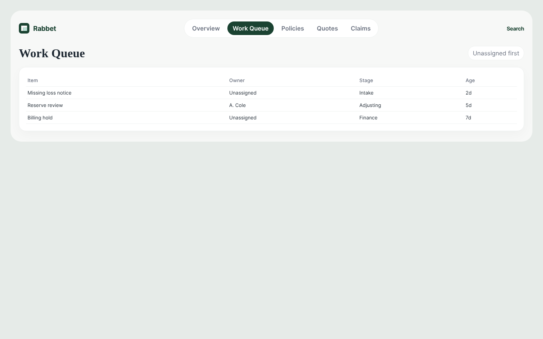Click the Age column header
The height and width of the screenshot is (339, 543).
470,80
